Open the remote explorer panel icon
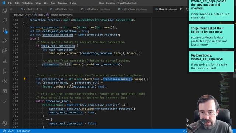This screenshot has width=236, height=133. [x=4, y=91]
